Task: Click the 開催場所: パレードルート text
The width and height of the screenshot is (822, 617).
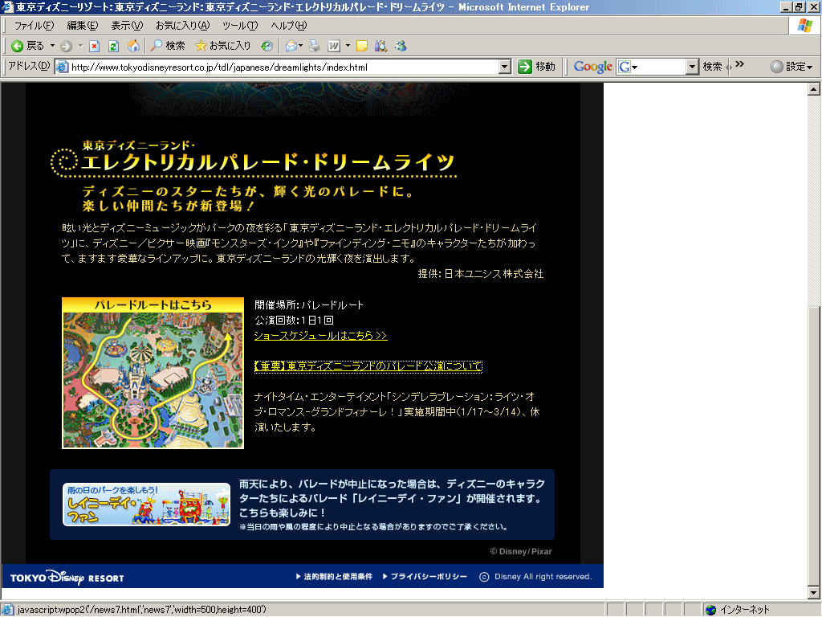Action: click(x=309, y=304)
